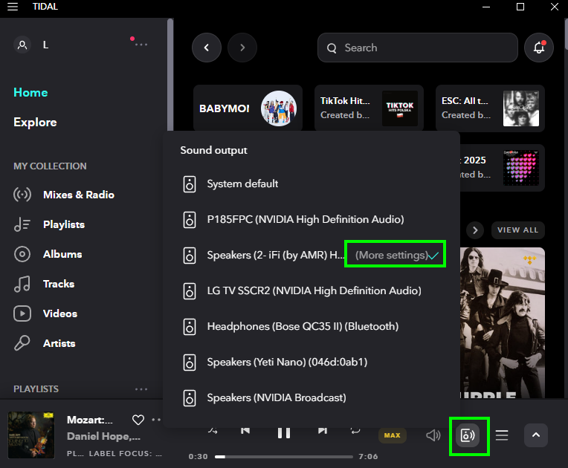568x468 pixels.
Task: Go back with the left arrow button
Action: (207, 48)
